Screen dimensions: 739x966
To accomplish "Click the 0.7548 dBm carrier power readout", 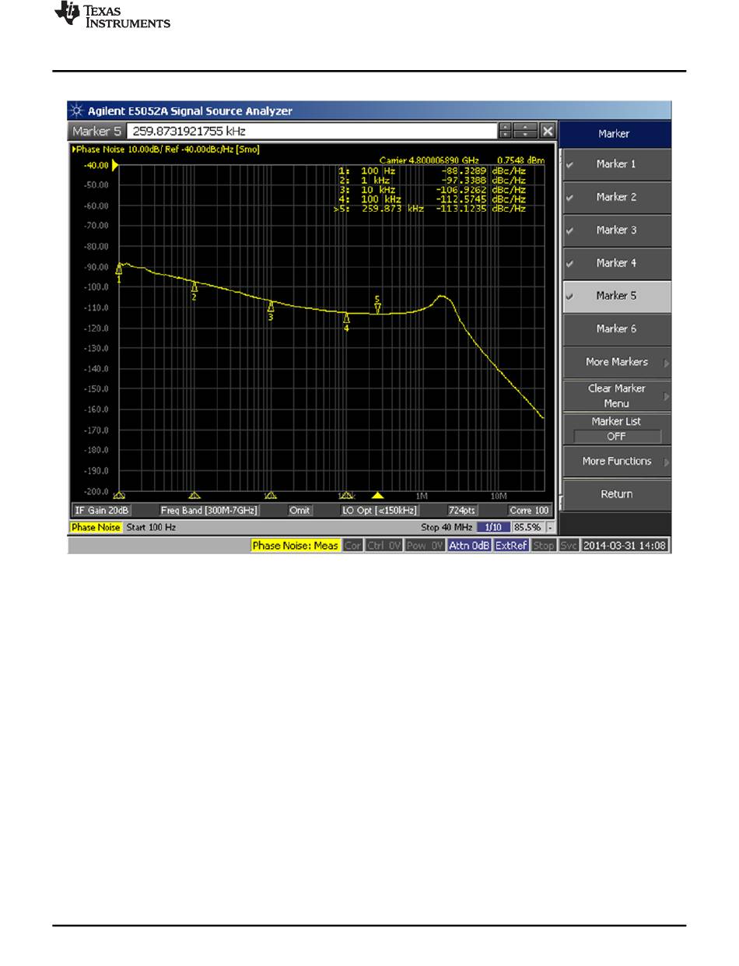I will click(x=520, y=159).
